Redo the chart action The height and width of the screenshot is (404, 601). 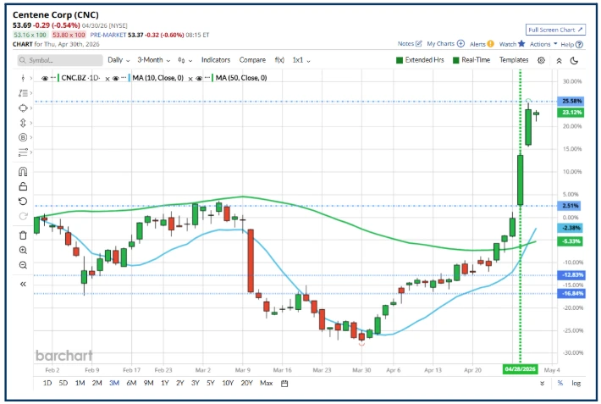click(23, 216)
